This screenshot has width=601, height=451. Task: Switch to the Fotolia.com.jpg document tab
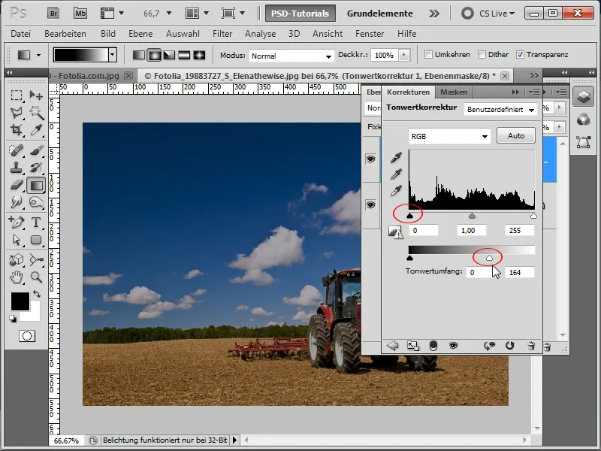pos(89,76)
